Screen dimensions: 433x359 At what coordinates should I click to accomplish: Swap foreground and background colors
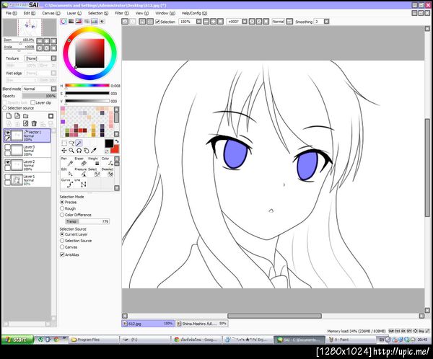(x=117, y=141)
